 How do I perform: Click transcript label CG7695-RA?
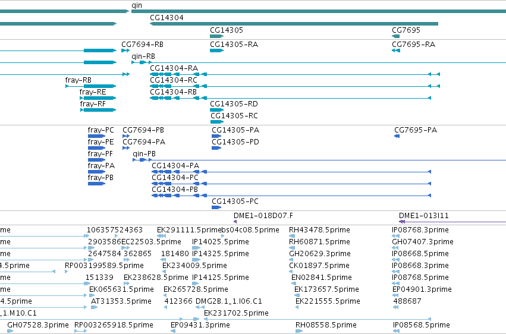[413, 44]
